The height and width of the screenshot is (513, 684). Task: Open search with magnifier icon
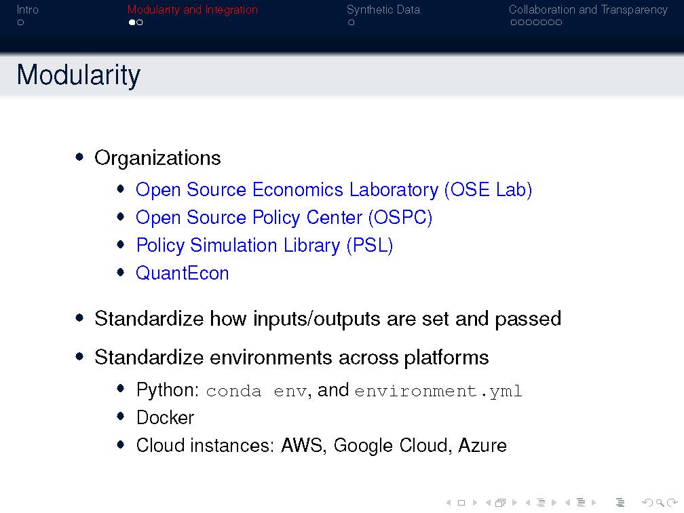(660, 503)
